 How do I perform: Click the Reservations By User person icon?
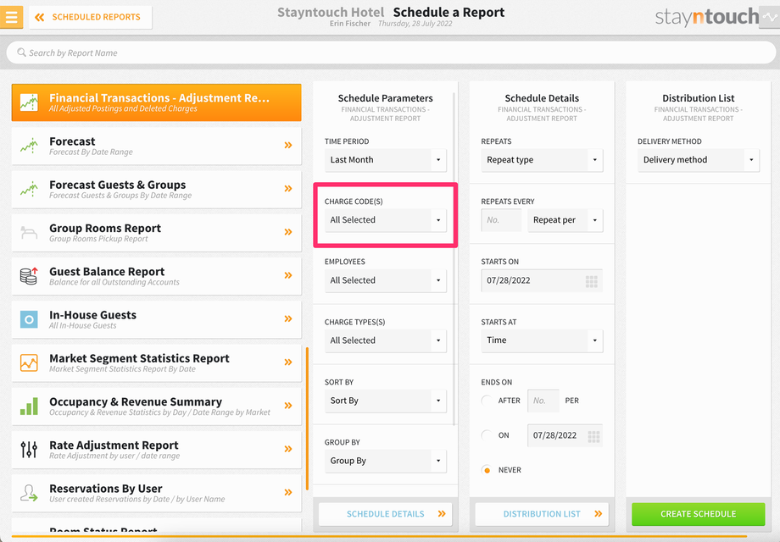pyautogui.click(x=29, y=493)
